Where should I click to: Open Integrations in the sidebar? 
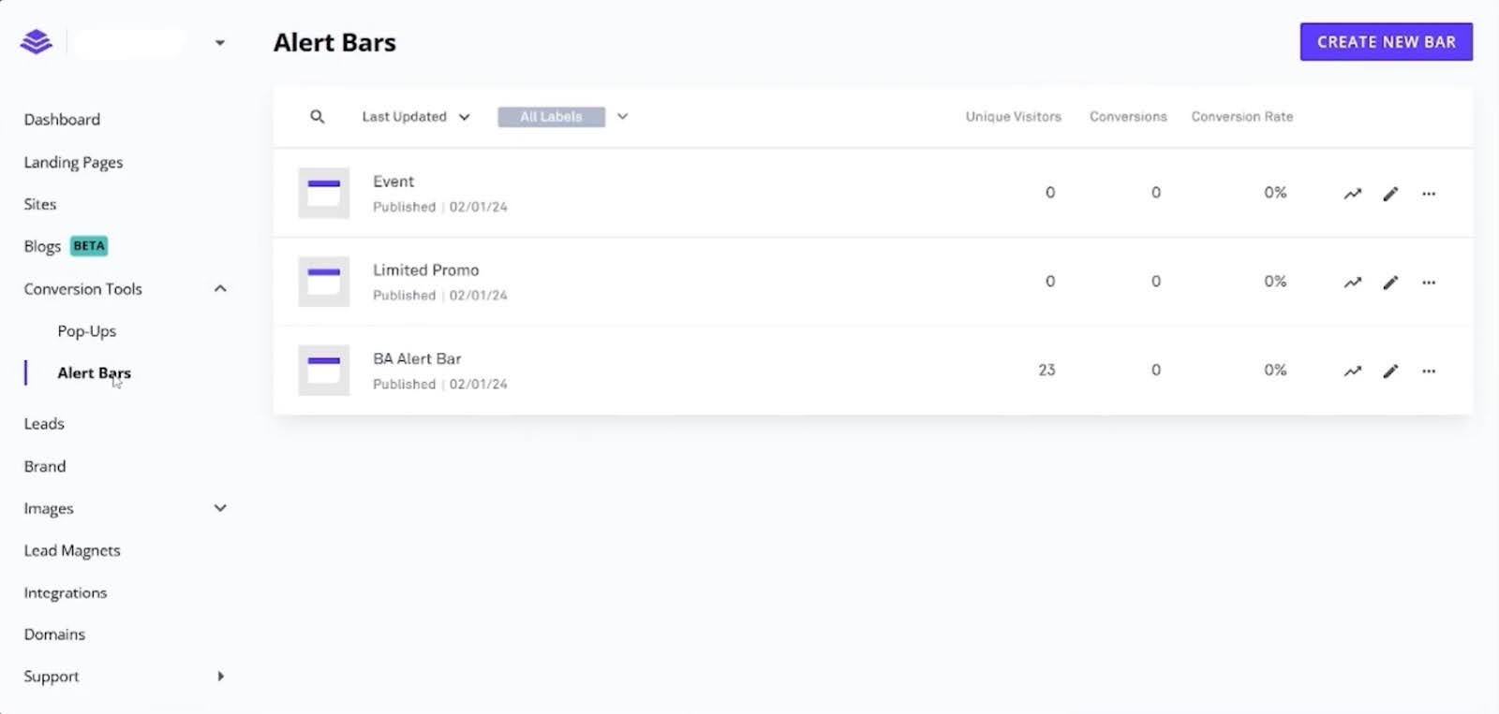coord(66,593)
